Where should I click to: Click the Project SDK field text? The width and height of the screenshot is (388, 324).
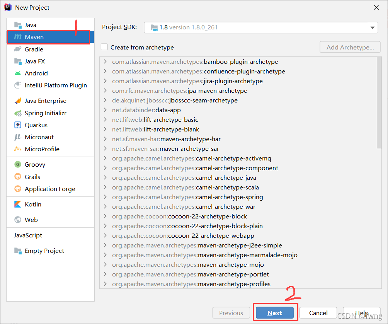188,27
